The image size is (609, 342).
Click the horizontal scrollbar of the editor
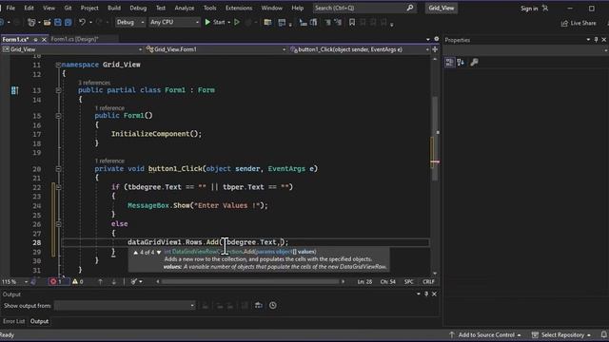point(250,282)
